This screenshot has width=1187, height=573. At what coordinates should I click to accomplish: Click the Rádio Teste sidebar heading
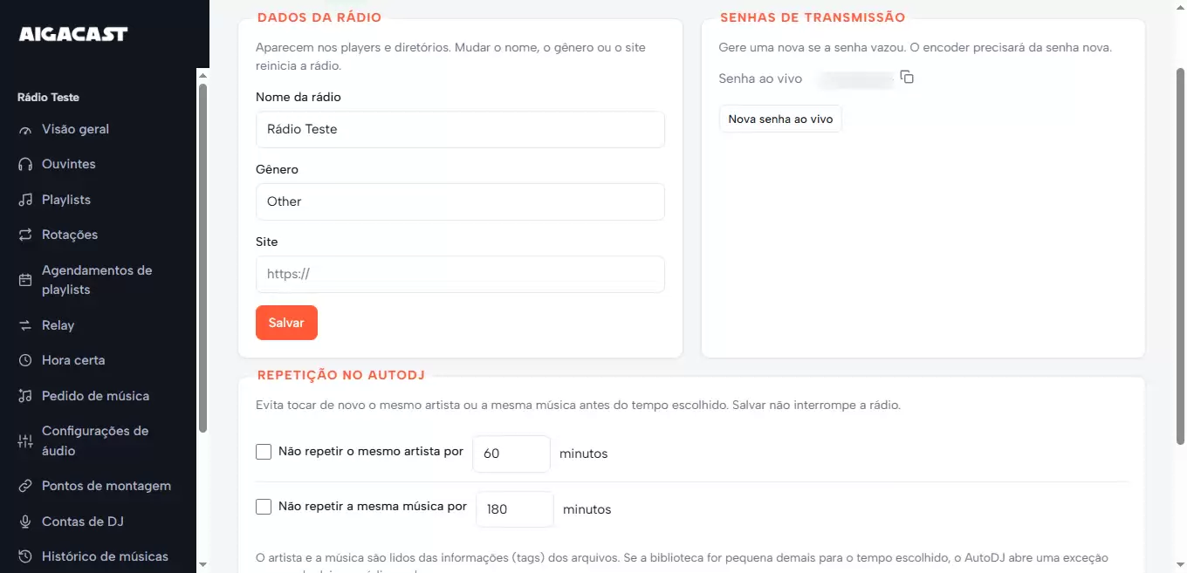click(48, 98)
